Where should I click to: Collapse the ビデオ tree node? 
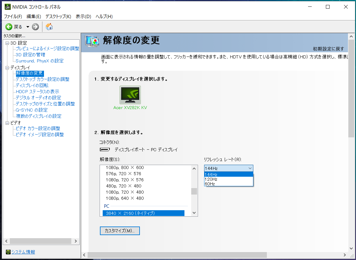[x=7, y=123]
